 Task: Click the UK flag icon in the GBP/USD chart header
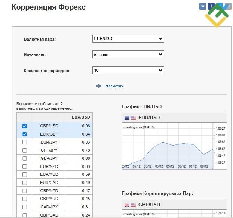pyautogui.click(x=127, y=205)
